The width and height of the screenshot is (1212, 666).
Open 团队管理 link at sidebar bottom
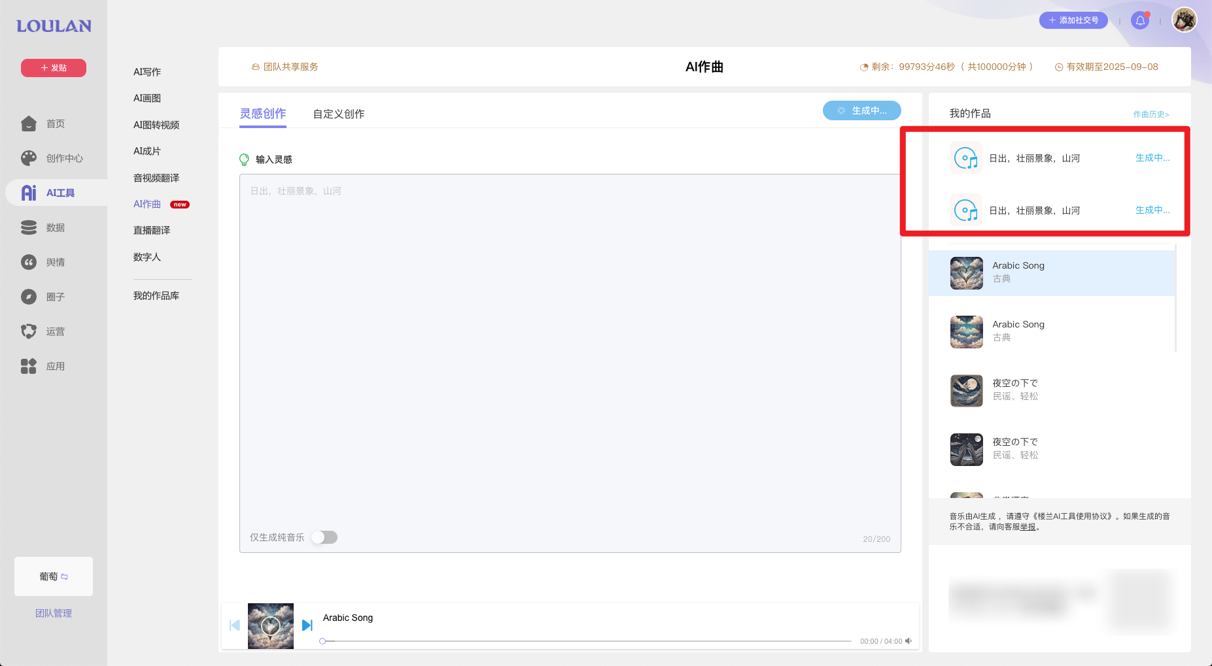coord(53,612)
